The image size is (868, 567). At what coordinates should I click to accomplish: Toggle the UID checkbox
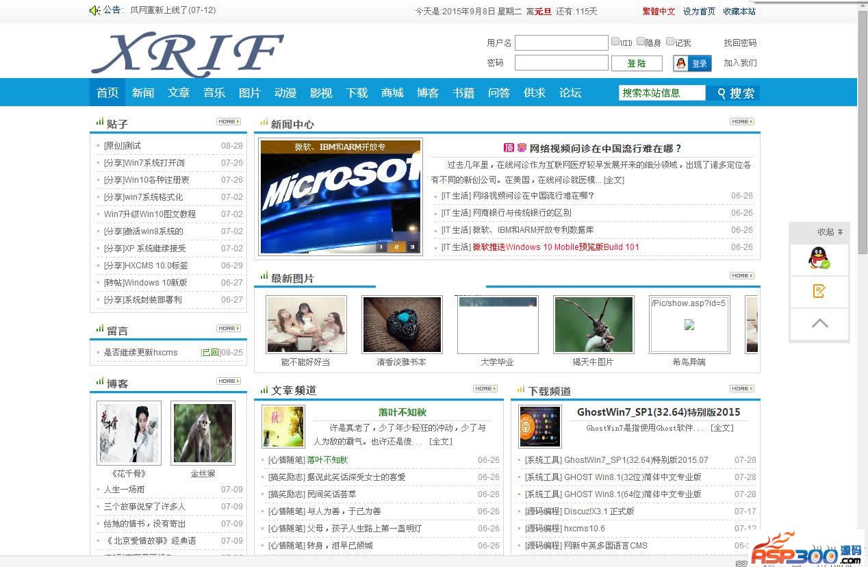coord(615,42)
